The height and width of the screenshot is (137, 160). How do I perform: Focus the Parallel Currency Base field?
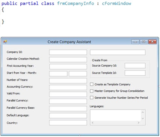[x=68, y=108]
